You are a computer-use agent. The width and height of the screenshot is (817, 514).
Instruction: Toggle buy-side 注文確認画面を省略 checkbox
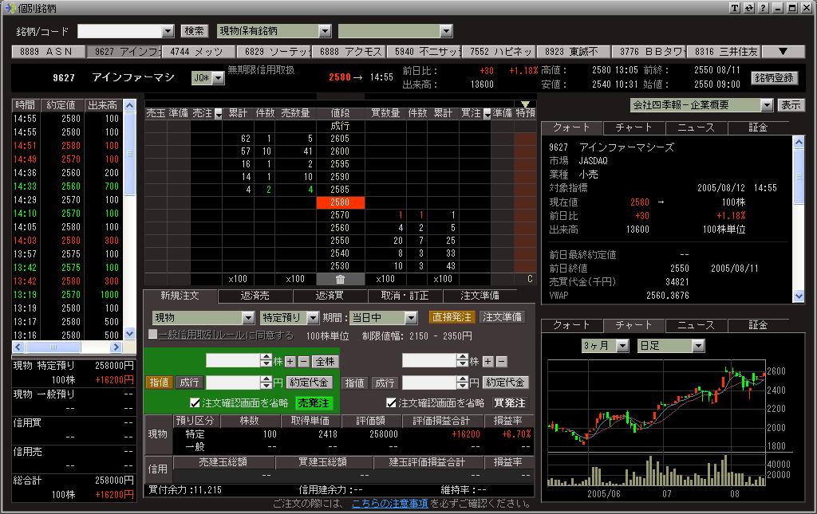coord(391,402)
